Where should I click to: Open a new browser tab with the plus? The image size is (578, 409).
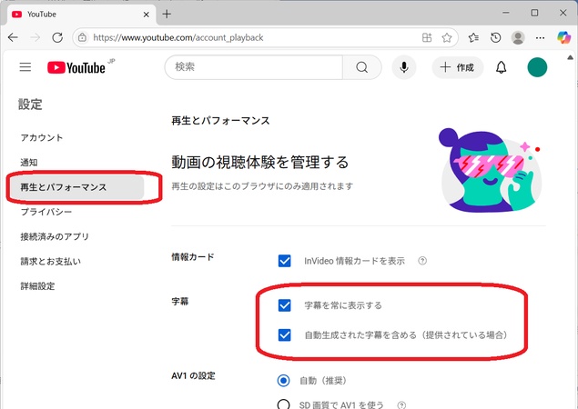tap(167, 14)
